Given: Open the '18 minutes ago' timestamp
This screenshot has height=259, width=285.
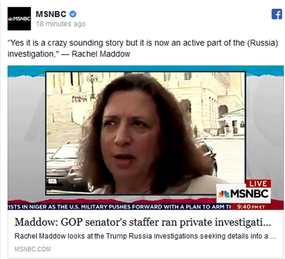Looking at the screenshot, I should 61,24.
